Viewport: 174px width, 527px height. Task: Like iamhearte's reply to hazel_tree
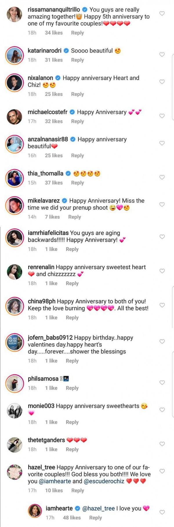(x=162, y=512)
